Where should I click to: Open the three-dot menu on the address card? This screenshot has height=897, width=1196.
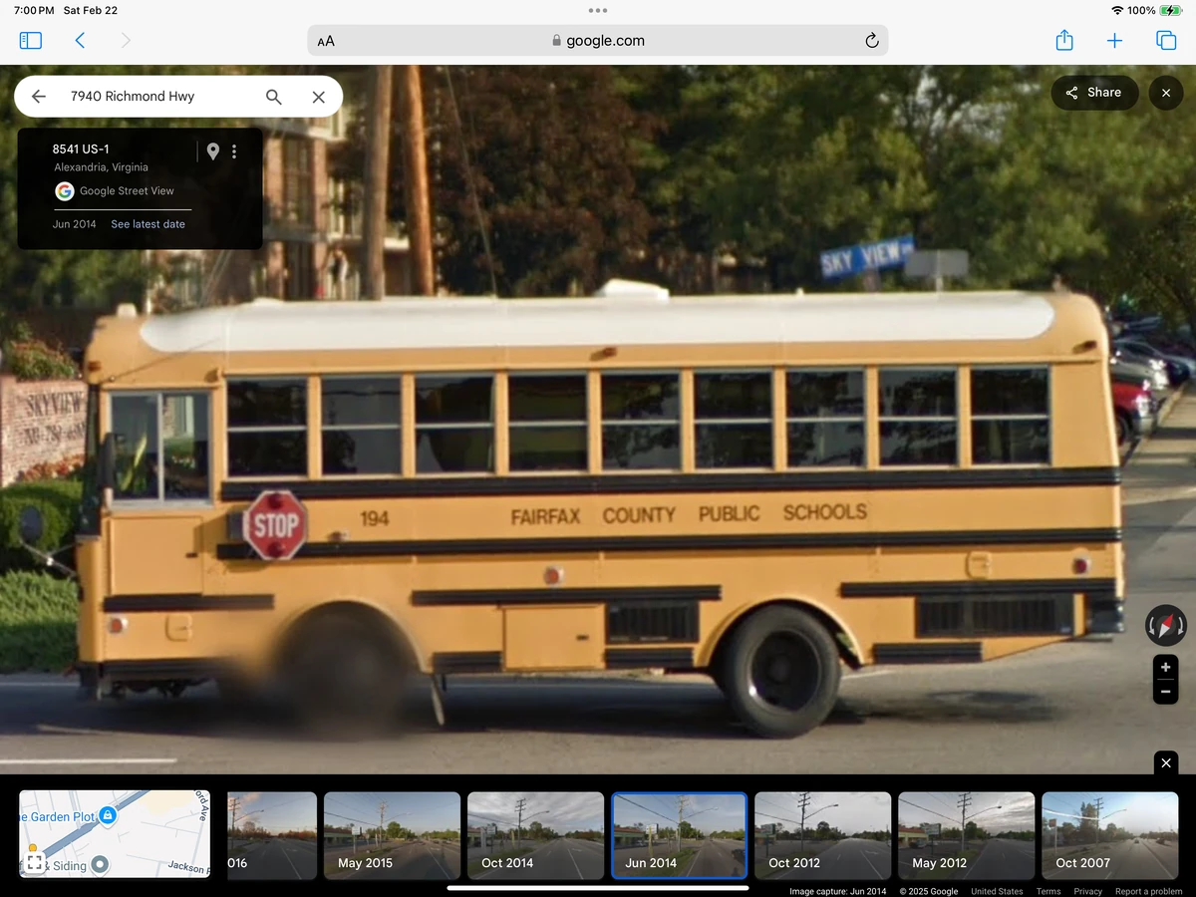[x=234, y=150]
